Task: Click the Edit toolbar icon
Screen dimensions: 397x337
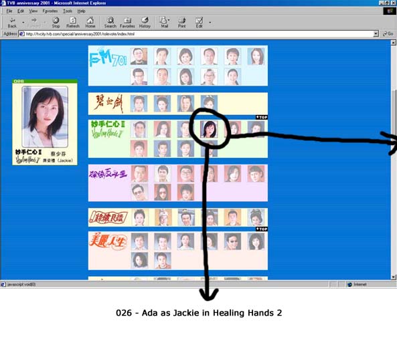Action: (199, 22)
